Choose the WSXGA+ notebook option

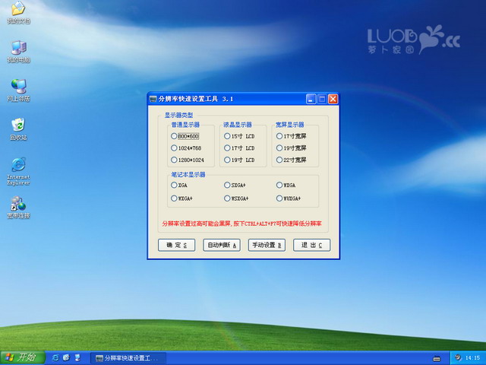coord(236,198)
